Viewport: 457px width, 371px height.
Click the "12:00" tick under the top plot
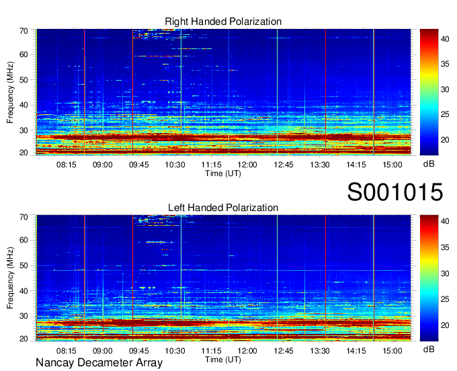247,165
